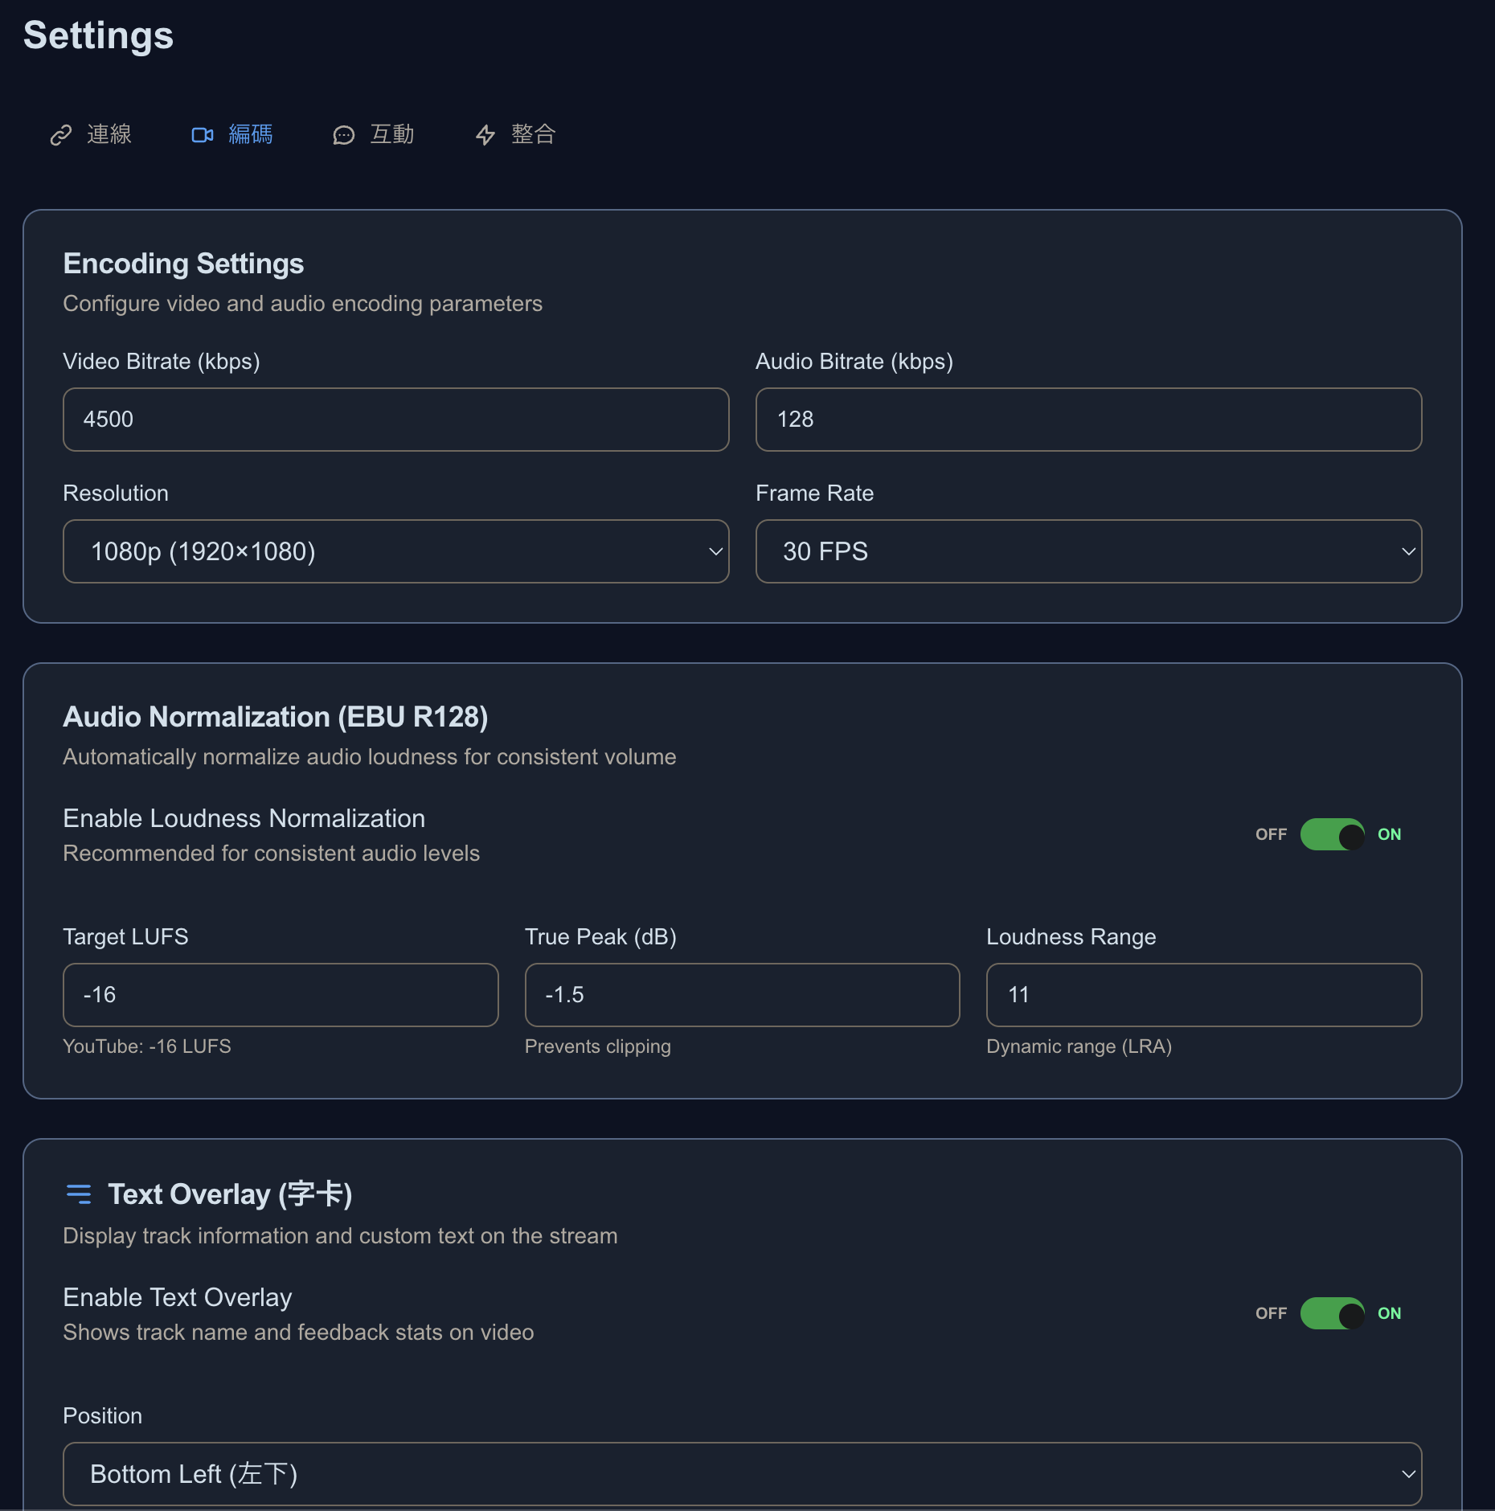Select the Target LUFS input box
Viewport: 1495px width, 1511px height.
[281, 995]
